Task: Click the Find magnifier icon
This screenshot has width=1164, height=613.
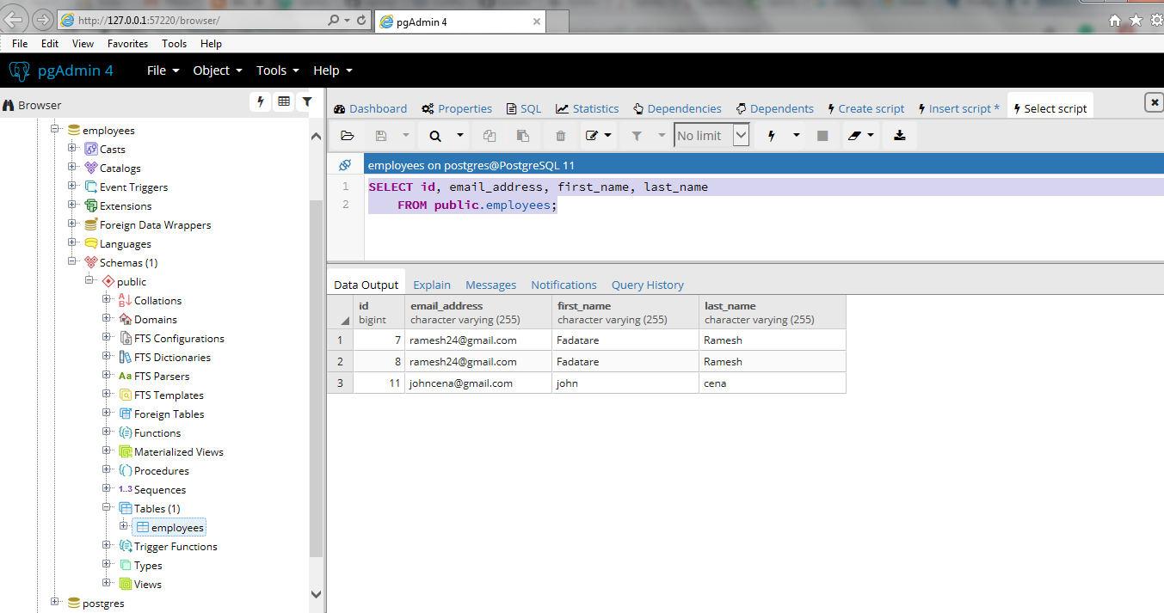Action: (435, 136)
